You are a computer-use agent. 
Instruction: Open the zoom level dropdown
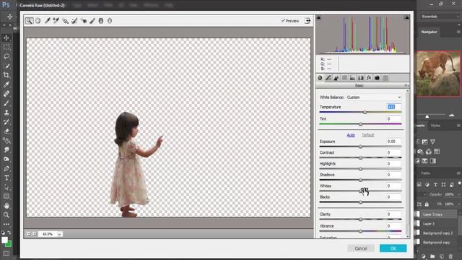[59, 234]
